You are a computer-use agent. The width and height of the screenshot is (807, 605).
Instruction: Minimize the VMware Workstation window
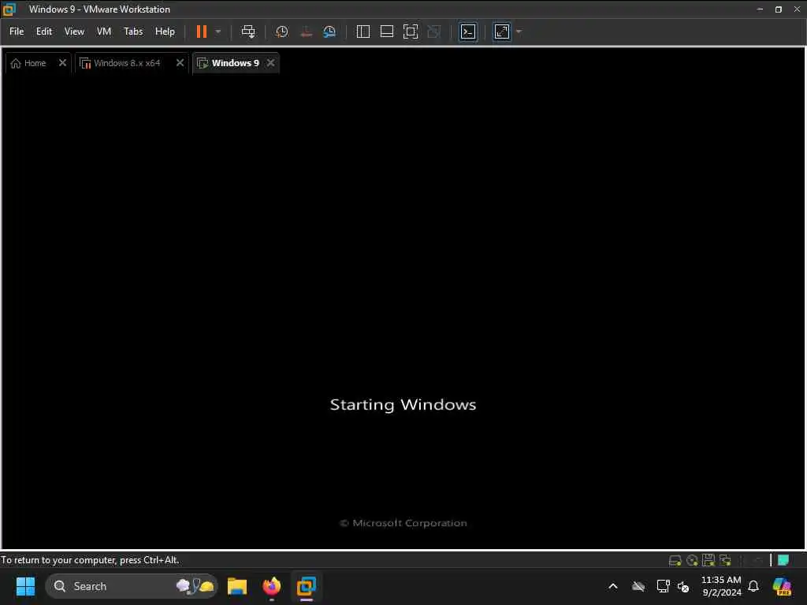tap(760, 9)
